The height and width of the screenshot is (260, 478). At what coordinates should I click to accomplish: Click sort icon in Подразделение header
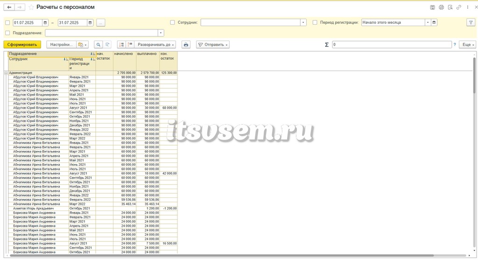(x=92, y=54)
